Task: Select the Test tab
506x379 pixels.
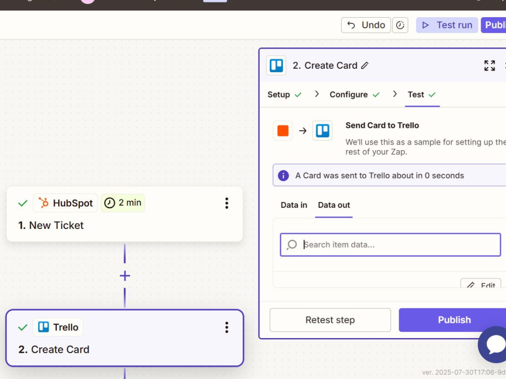Action: click(422, 94)
